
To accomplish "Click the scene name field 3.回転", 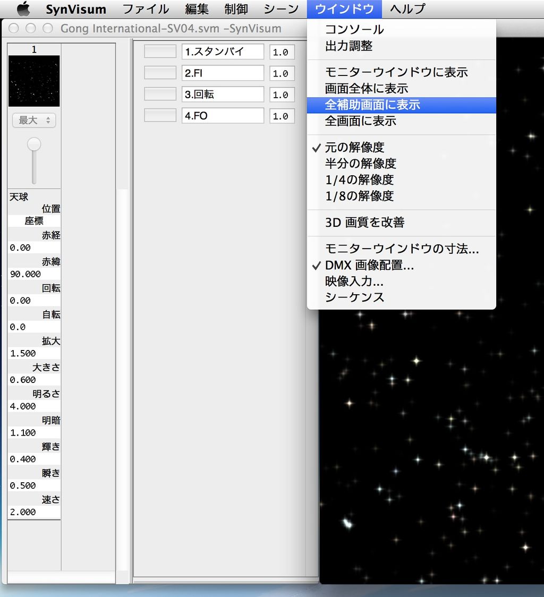I will 223,94.
